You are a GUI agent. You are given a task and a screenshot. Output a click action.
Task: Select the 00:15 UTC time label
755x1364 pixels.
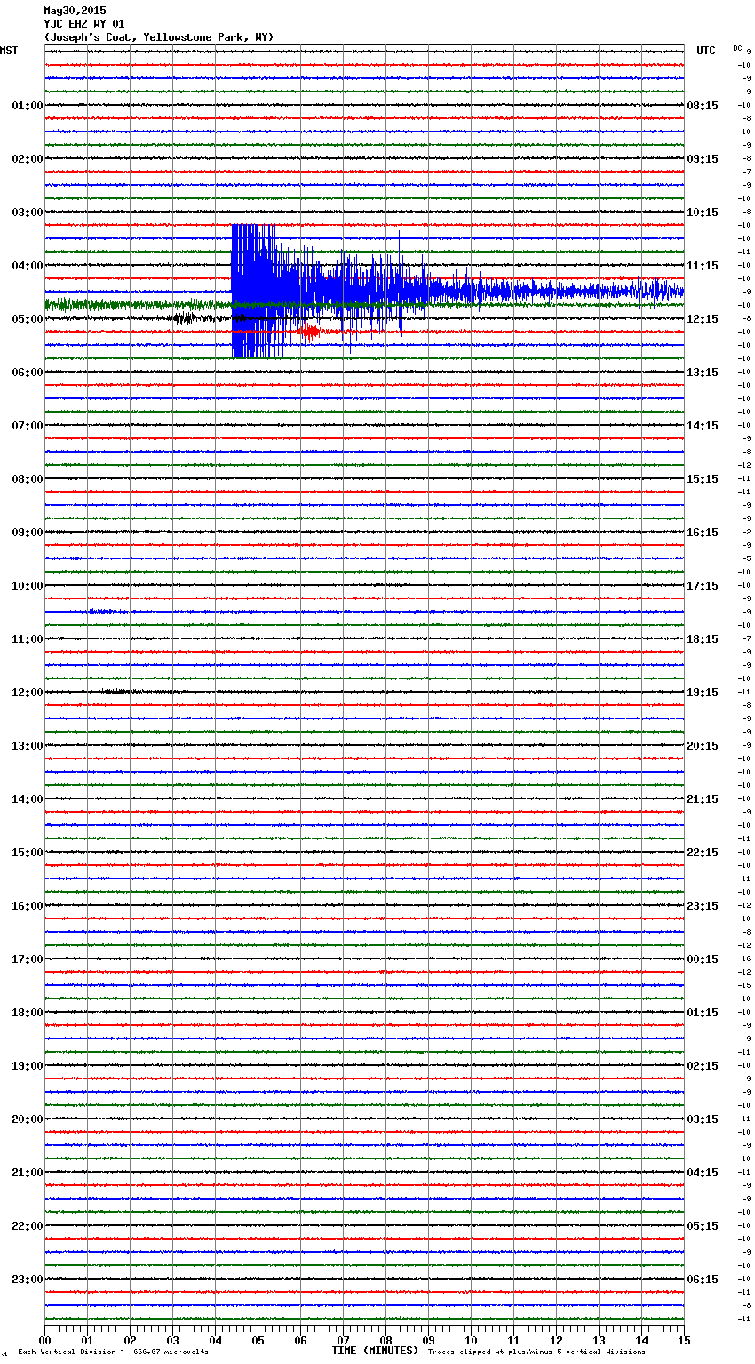[x=703, y=959]
